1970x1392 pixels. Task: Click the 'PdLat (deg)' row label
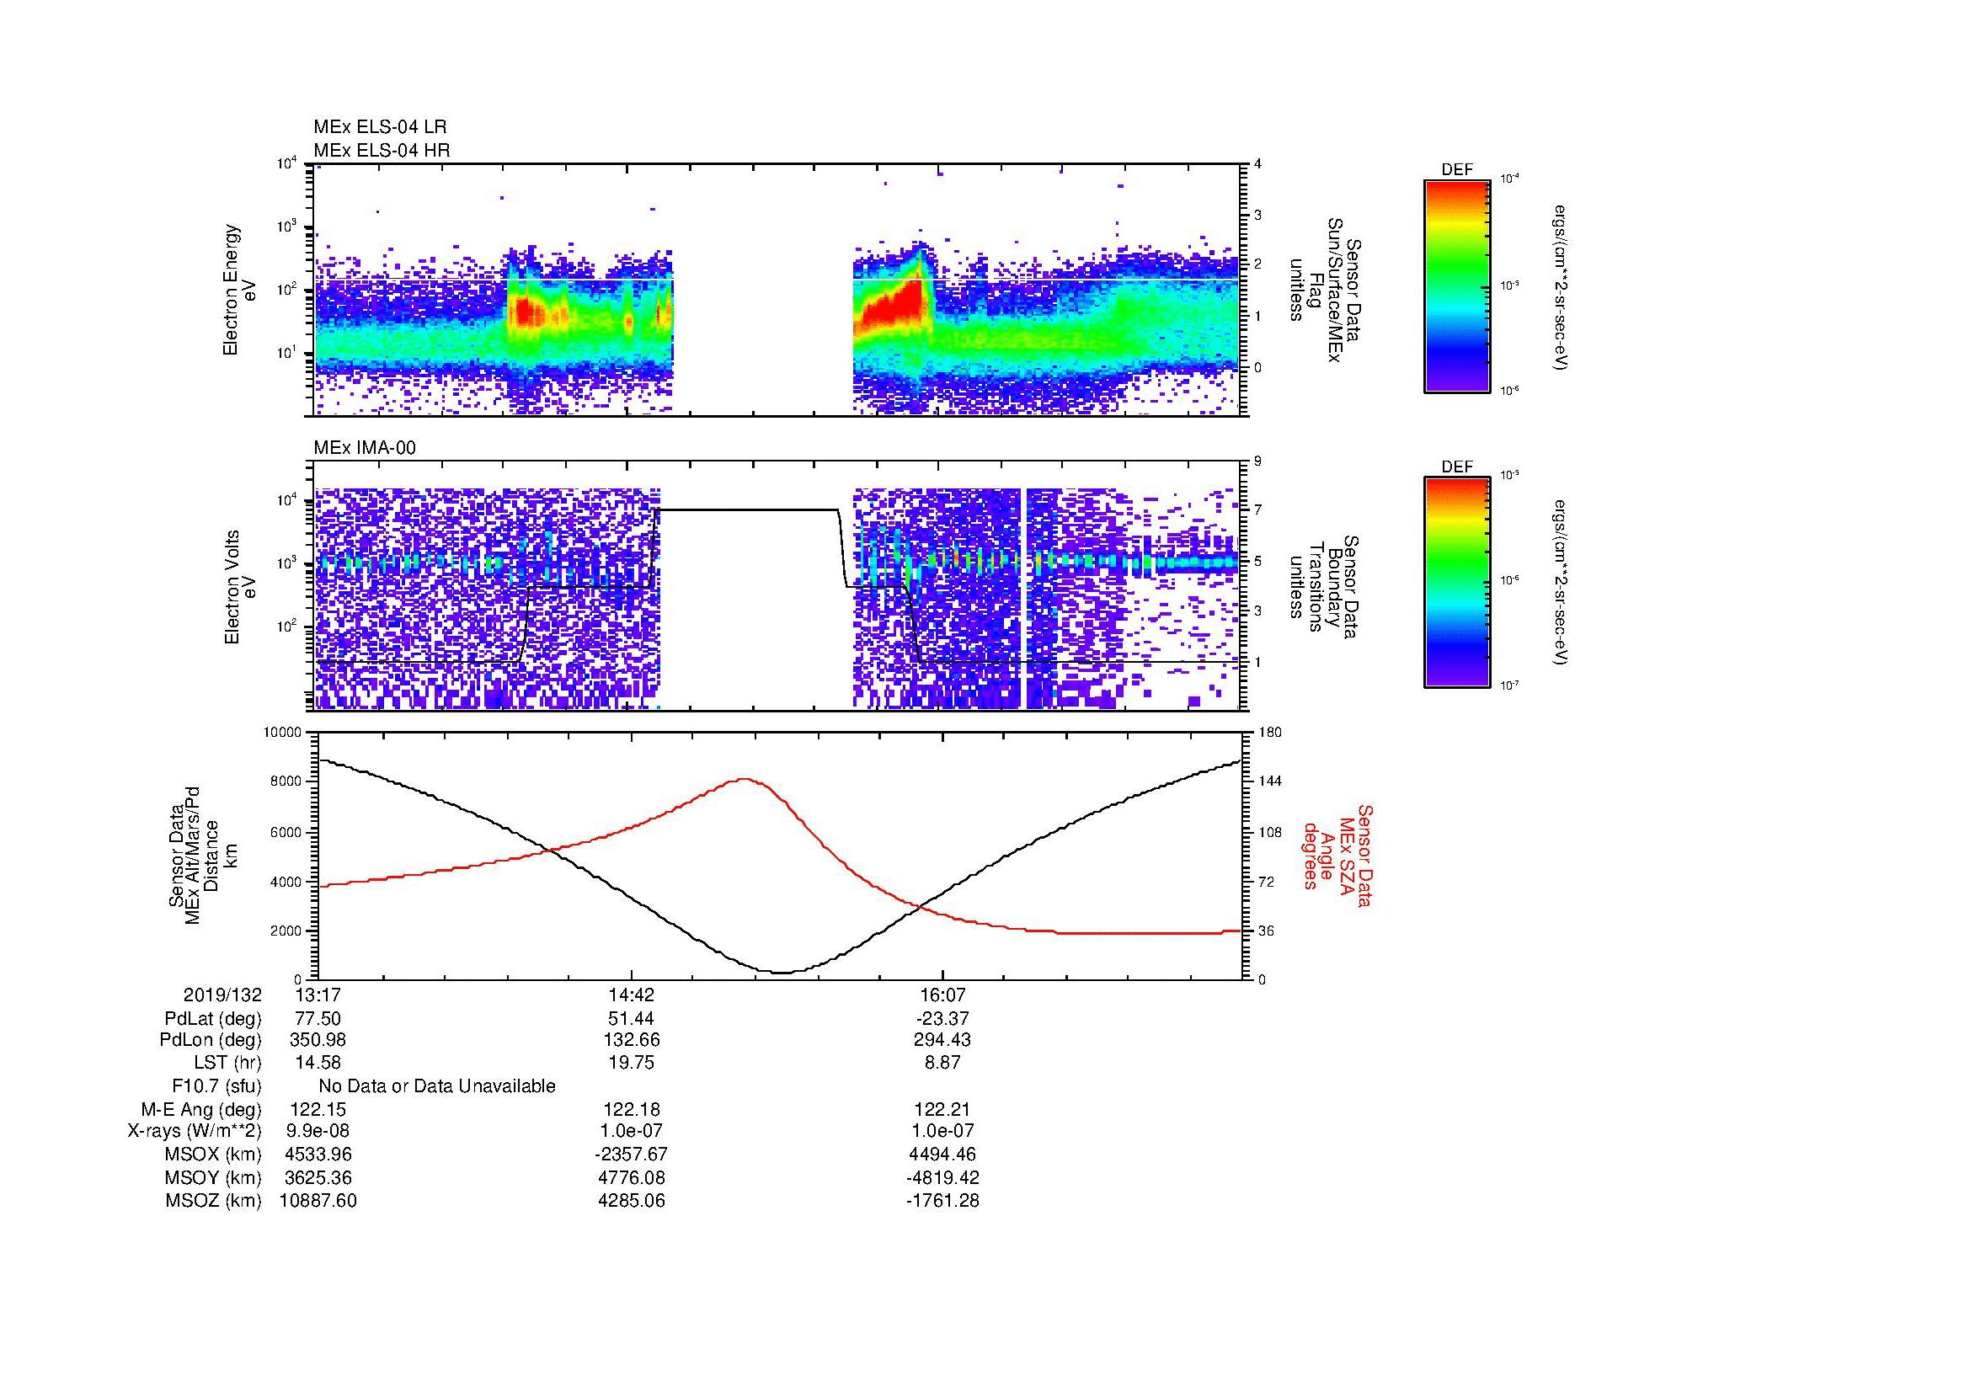[x=213, y=1019]
